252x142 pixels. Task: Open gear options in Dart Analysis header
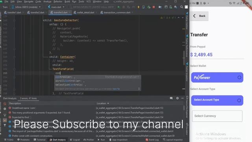pyautogui.click(x=177, y=98)
